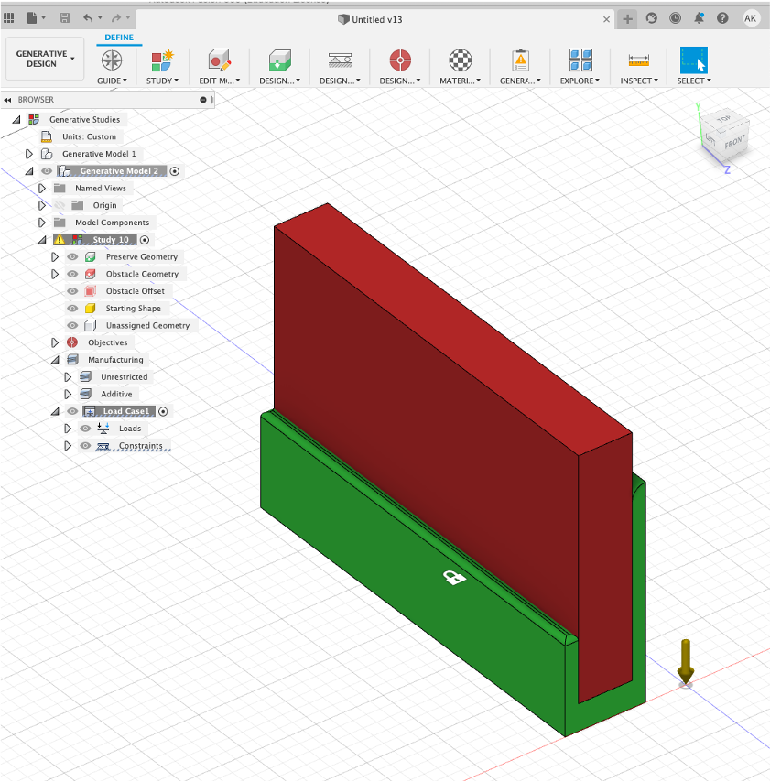Open the File menu icon

tap(32, 18)
